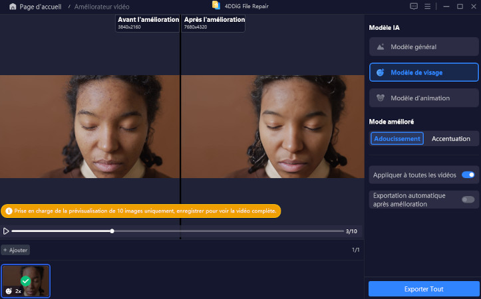This screenshot has width=481, height=299.
Task: Click the after-enhancement video preview
Action: coord(273,126)
